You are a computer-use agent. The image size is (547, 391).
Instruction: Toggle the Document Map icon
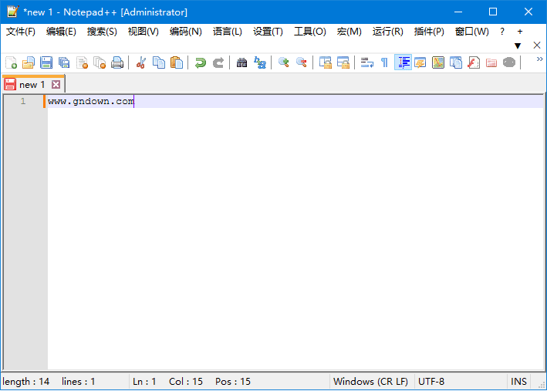point(438,62)
